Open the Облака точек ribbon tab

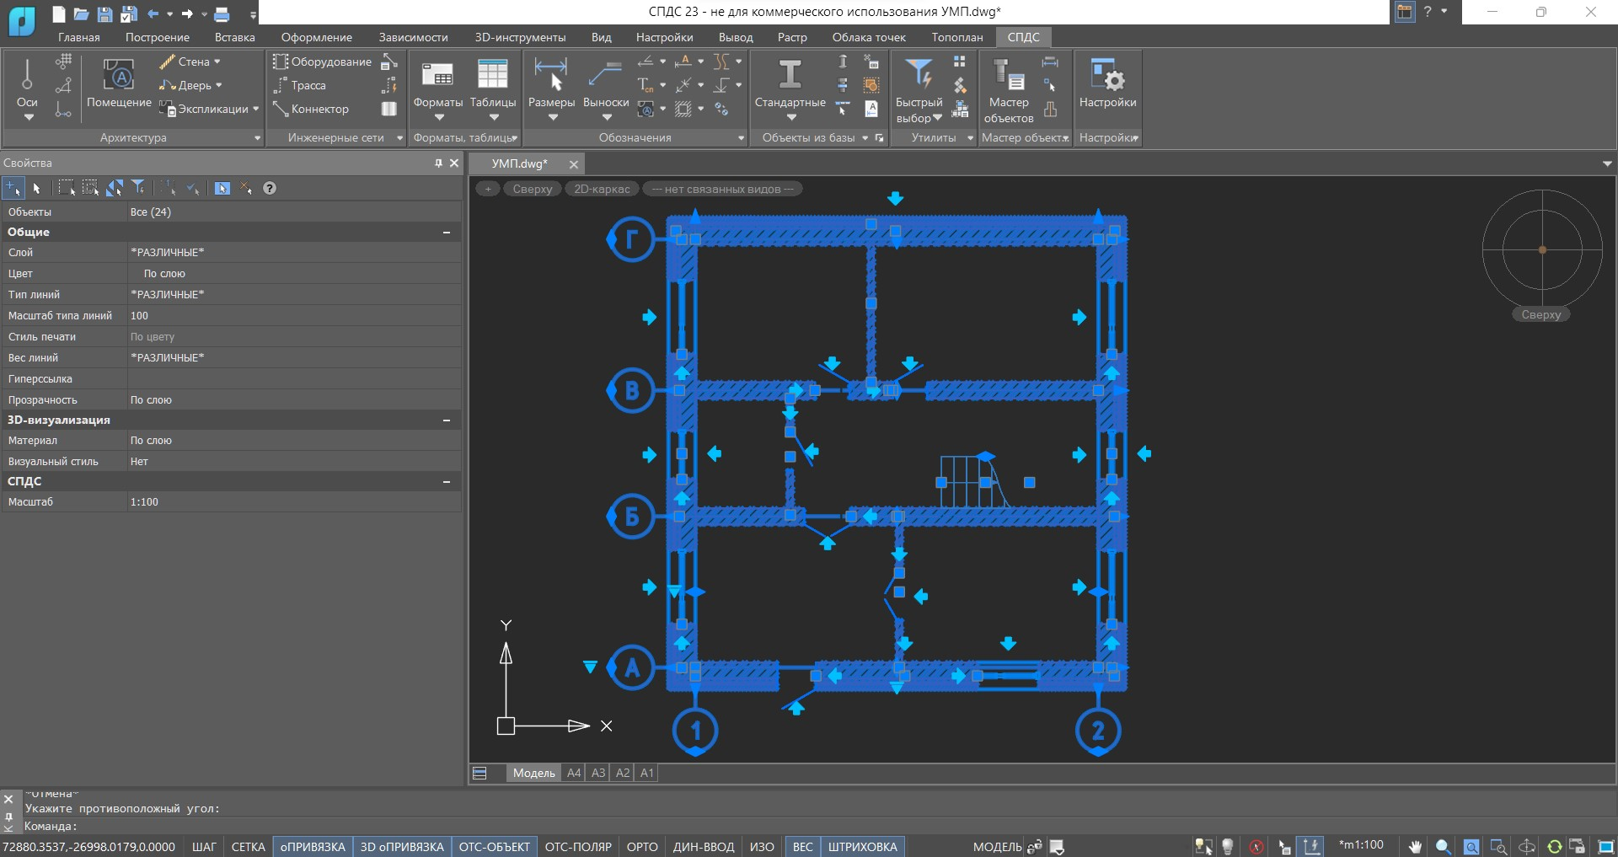(x=869, y=37)
